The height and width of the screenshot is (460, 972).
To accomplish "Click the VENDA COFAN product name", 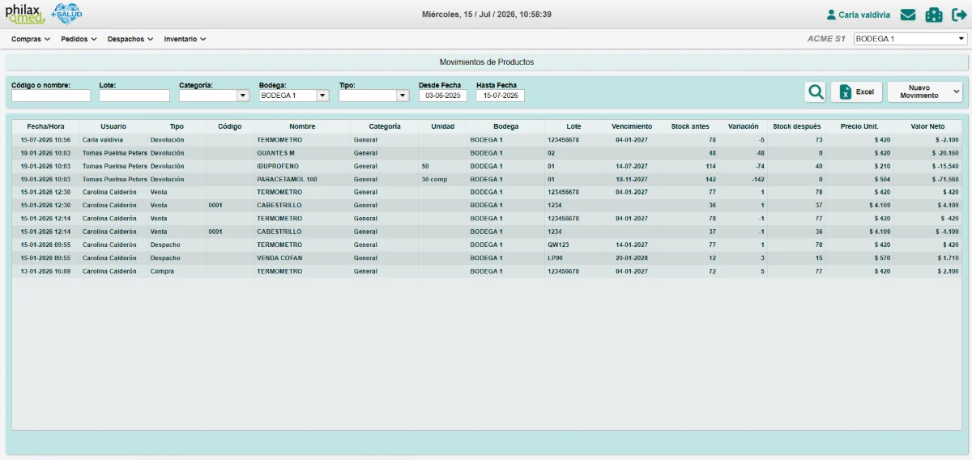I will (279, 258).
